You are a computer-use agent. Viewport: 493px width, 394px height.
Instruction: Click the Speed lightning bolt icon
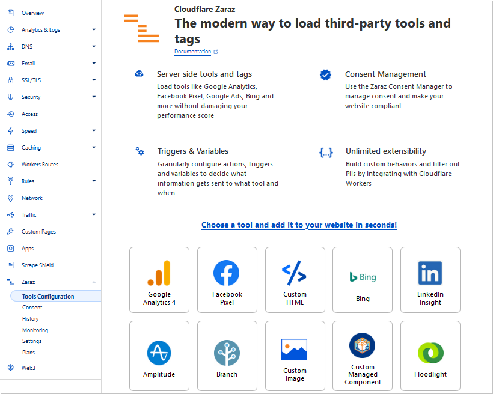point(11,131)
